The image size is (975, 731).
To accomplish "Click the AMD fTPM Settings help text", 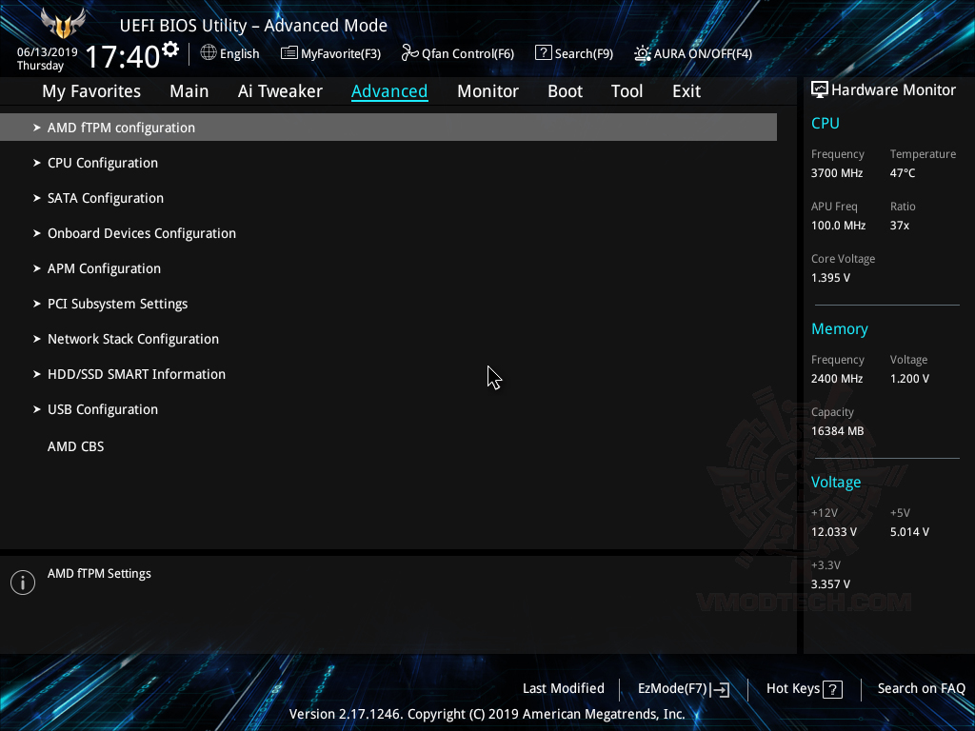I will coord(99,574).
